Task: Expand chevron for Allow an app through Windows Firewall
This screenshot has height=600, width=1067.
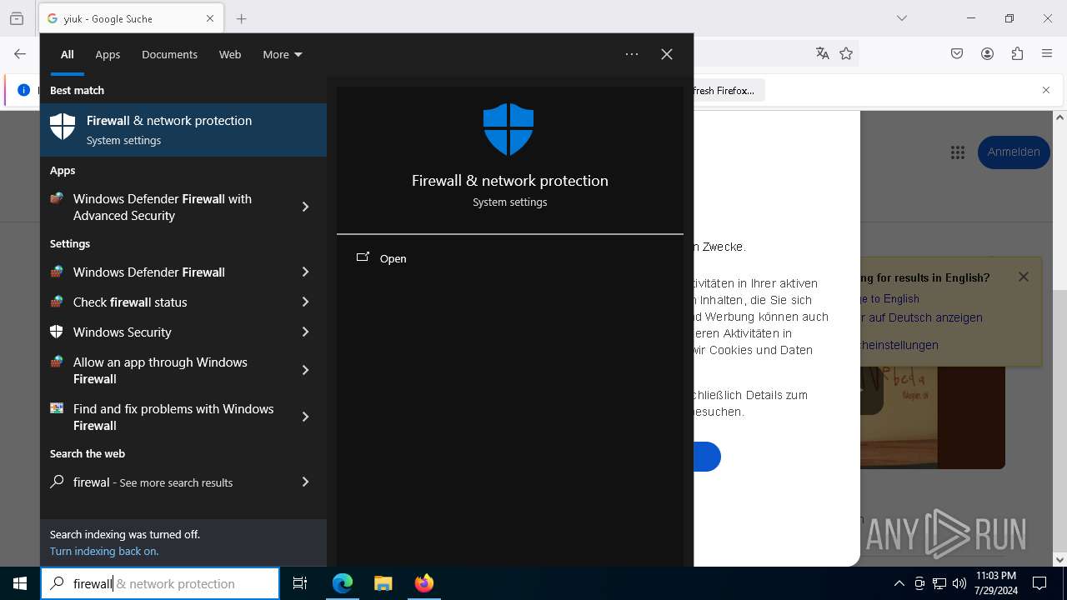Action: click(x=306, y=370)
